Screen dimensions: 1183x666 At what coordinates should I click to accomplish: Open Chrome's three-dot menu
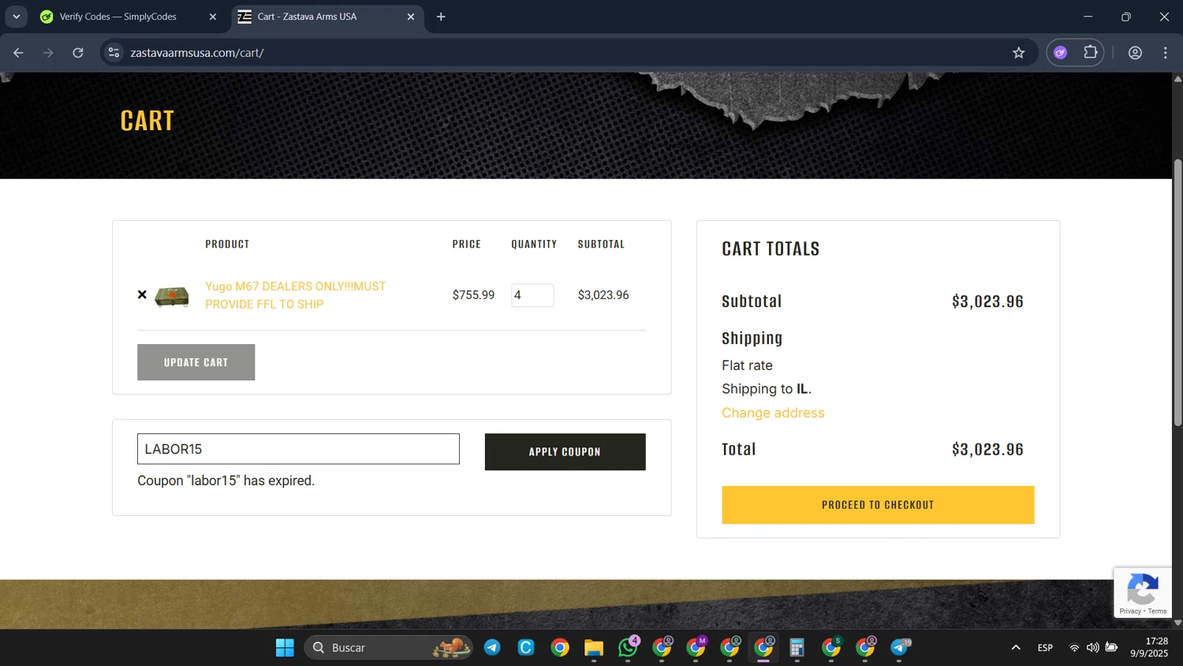click(1165, 53)
